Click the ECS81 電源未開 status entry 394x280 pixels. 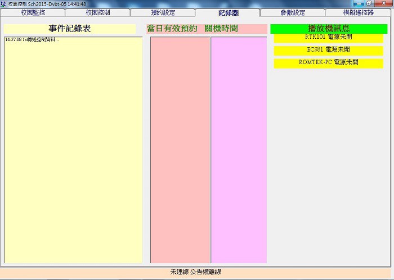[x=328, y=50]
